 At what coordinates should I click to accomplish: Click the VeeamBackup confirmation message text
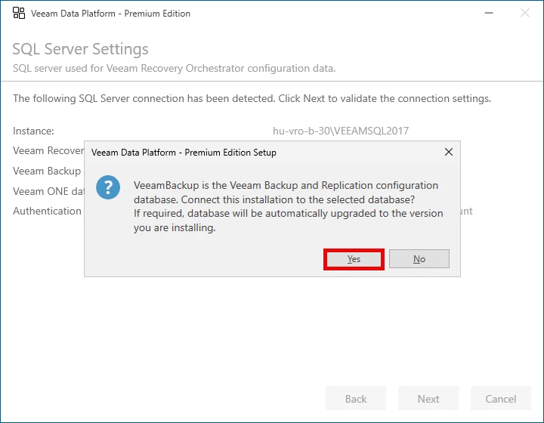(287, 206)
